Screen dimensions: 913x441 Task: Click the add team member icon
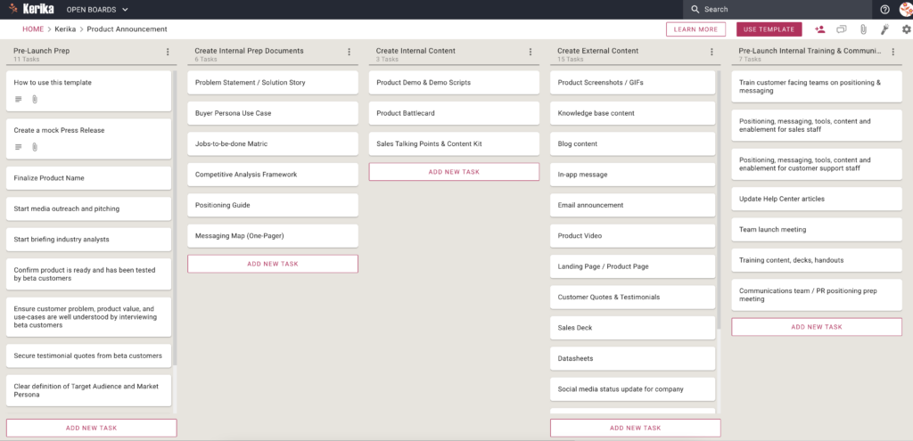coord(820,29)
